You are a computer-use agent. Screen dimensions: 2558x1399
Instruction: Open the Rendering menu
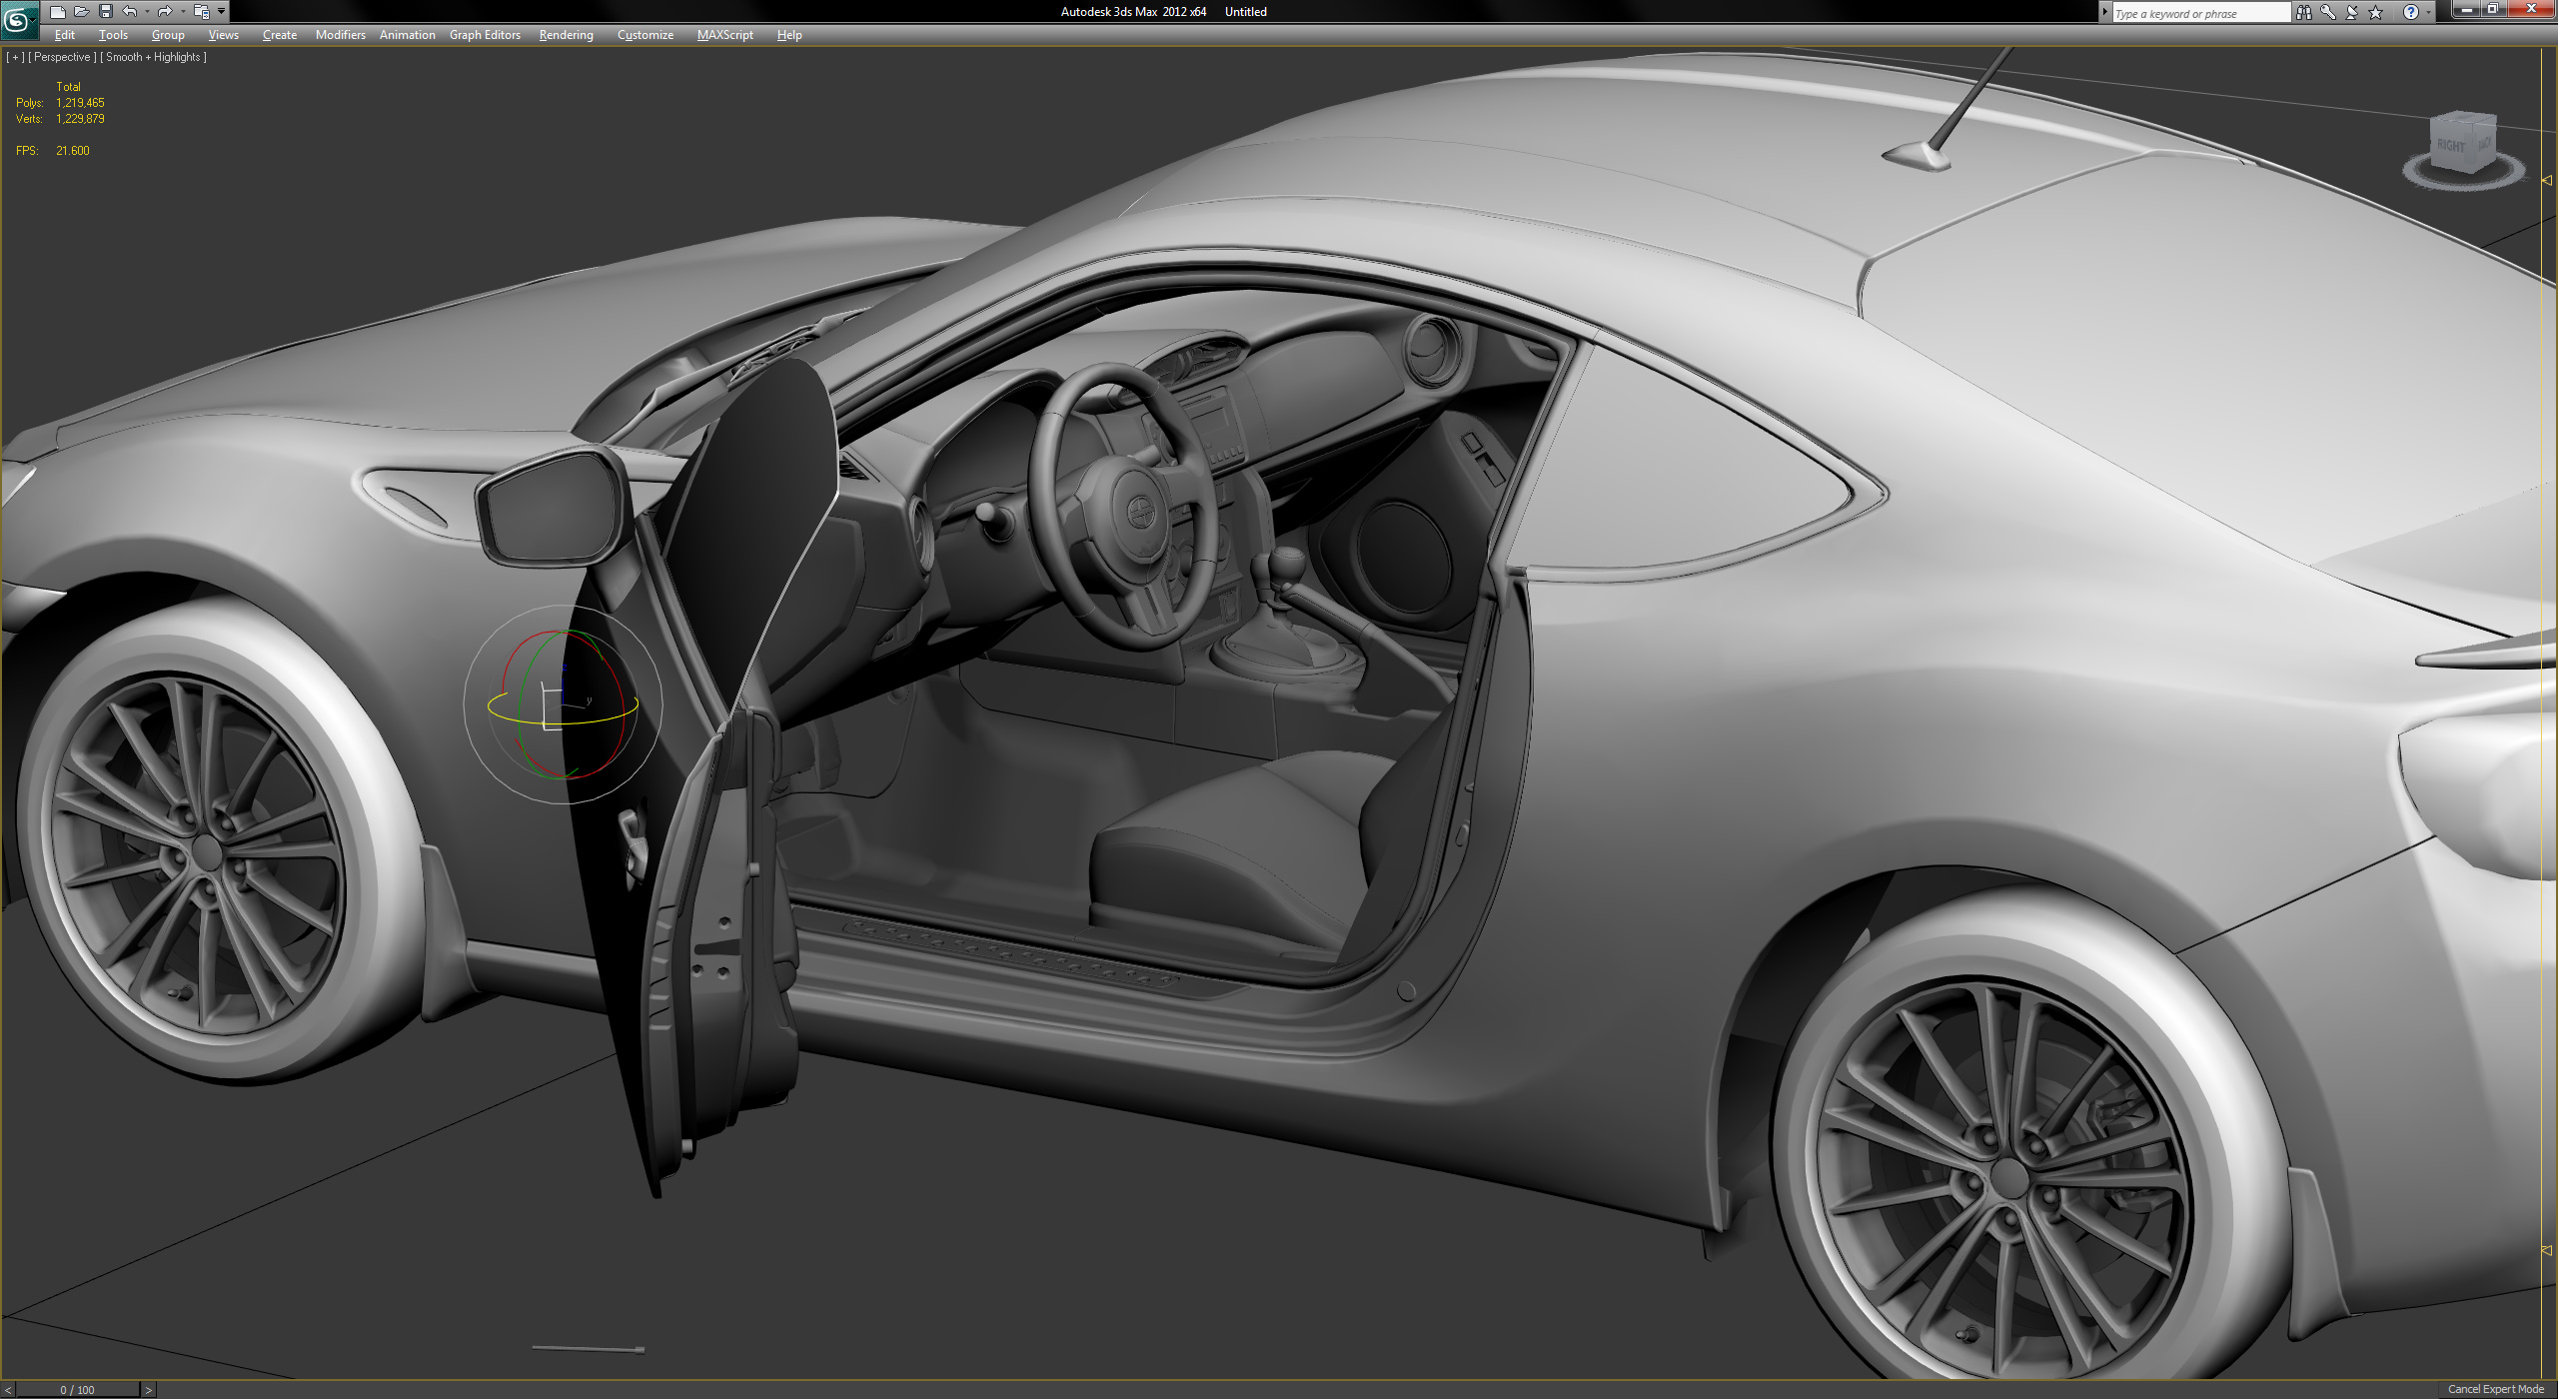pyautogui.click(x=565, y=34)
